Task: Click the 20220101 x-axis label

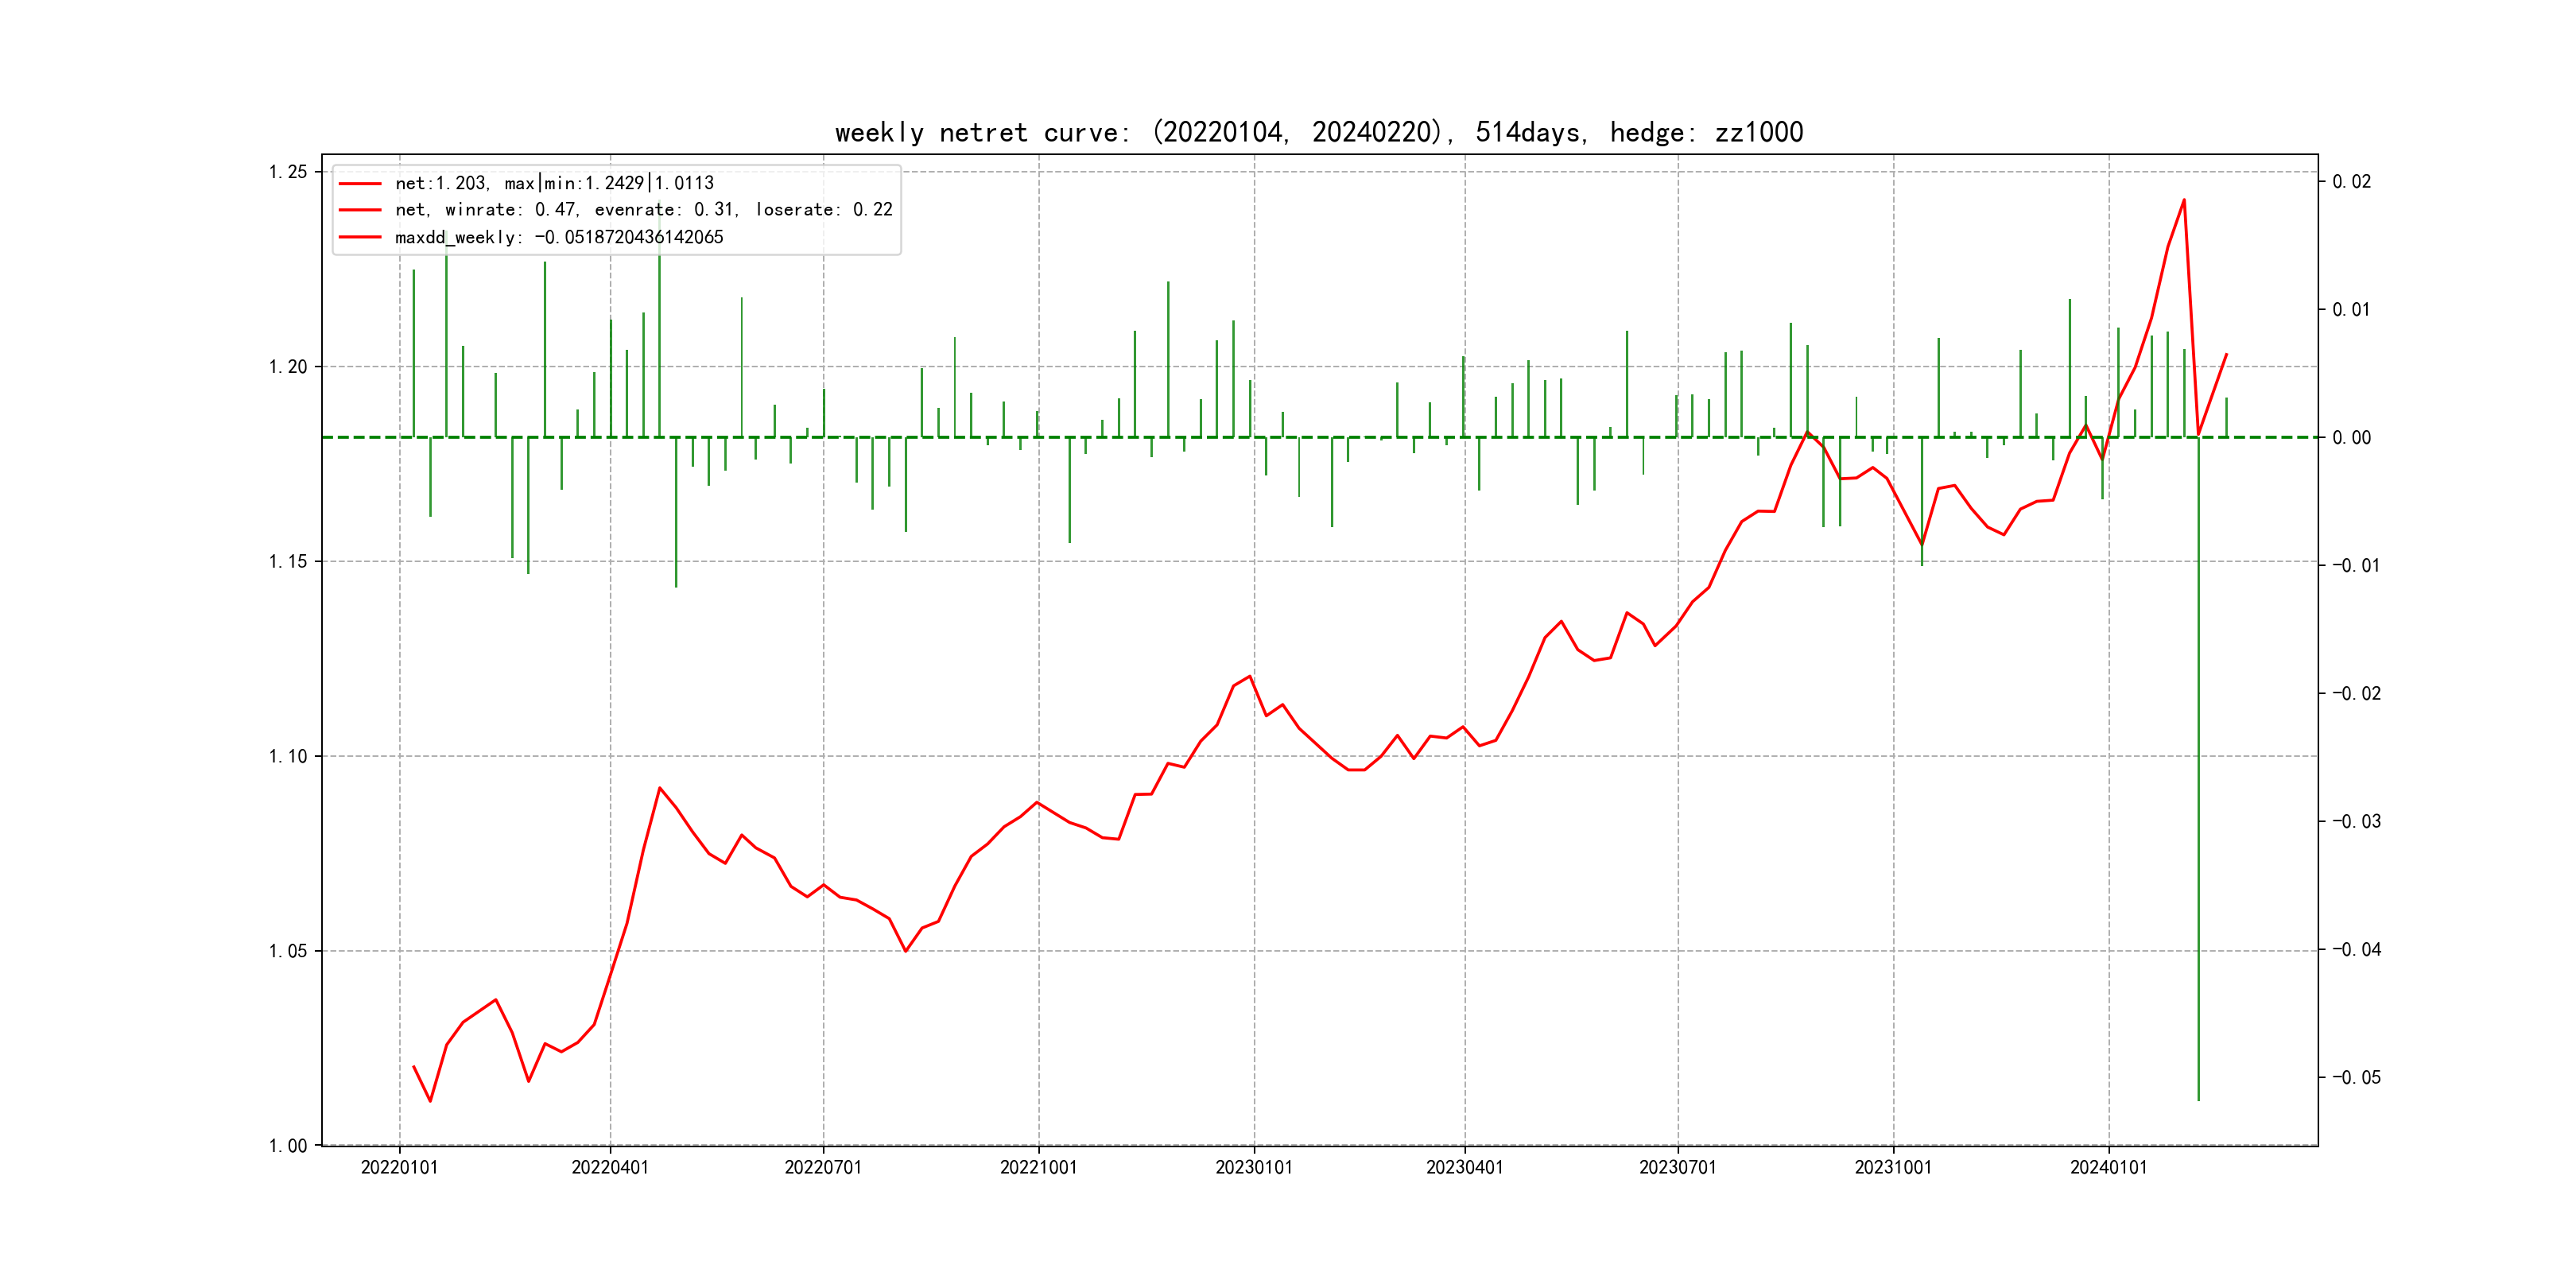Action: [x=399, y=1167]
